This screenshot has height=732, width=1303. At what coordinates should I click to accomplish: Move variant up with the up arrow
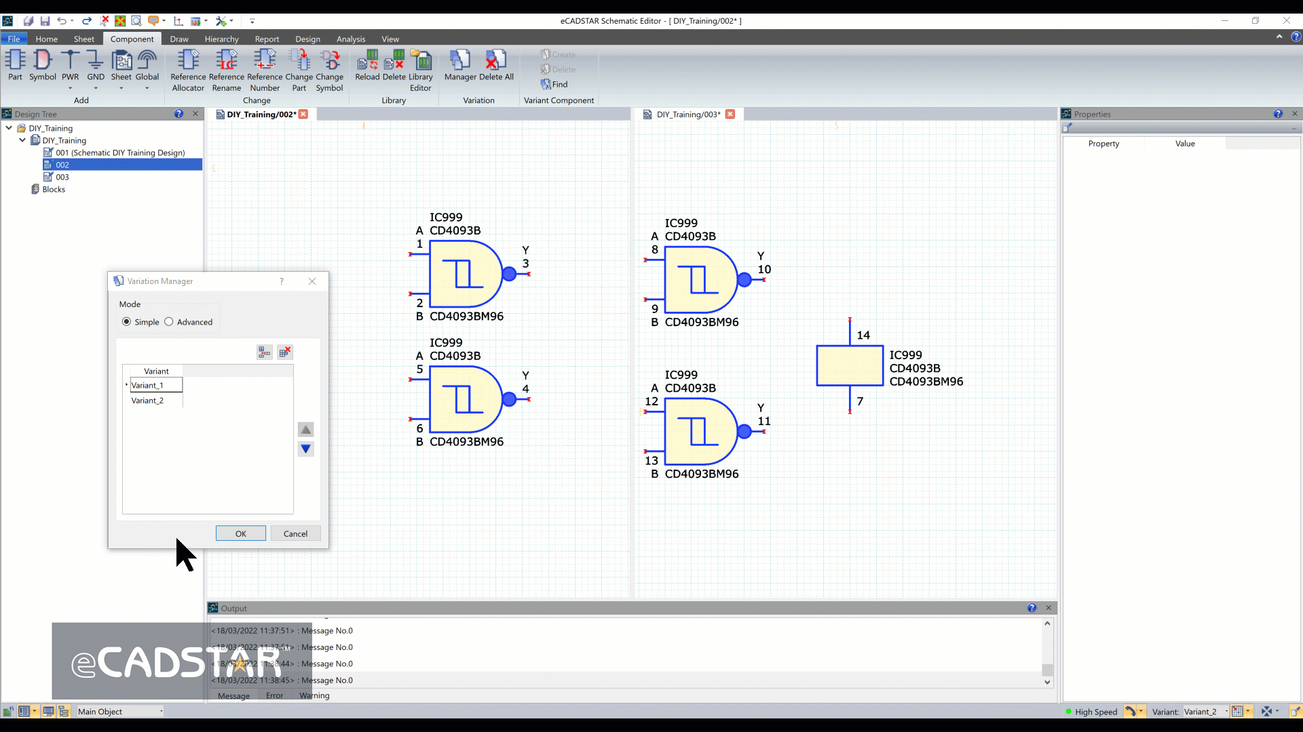tap(306, 430)
